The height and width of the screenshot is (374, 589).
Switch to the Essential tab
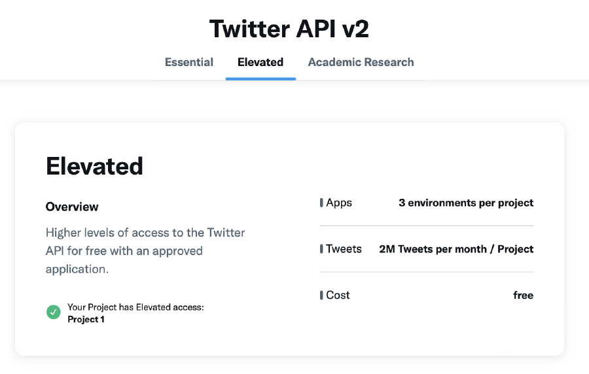coord(189,63)
